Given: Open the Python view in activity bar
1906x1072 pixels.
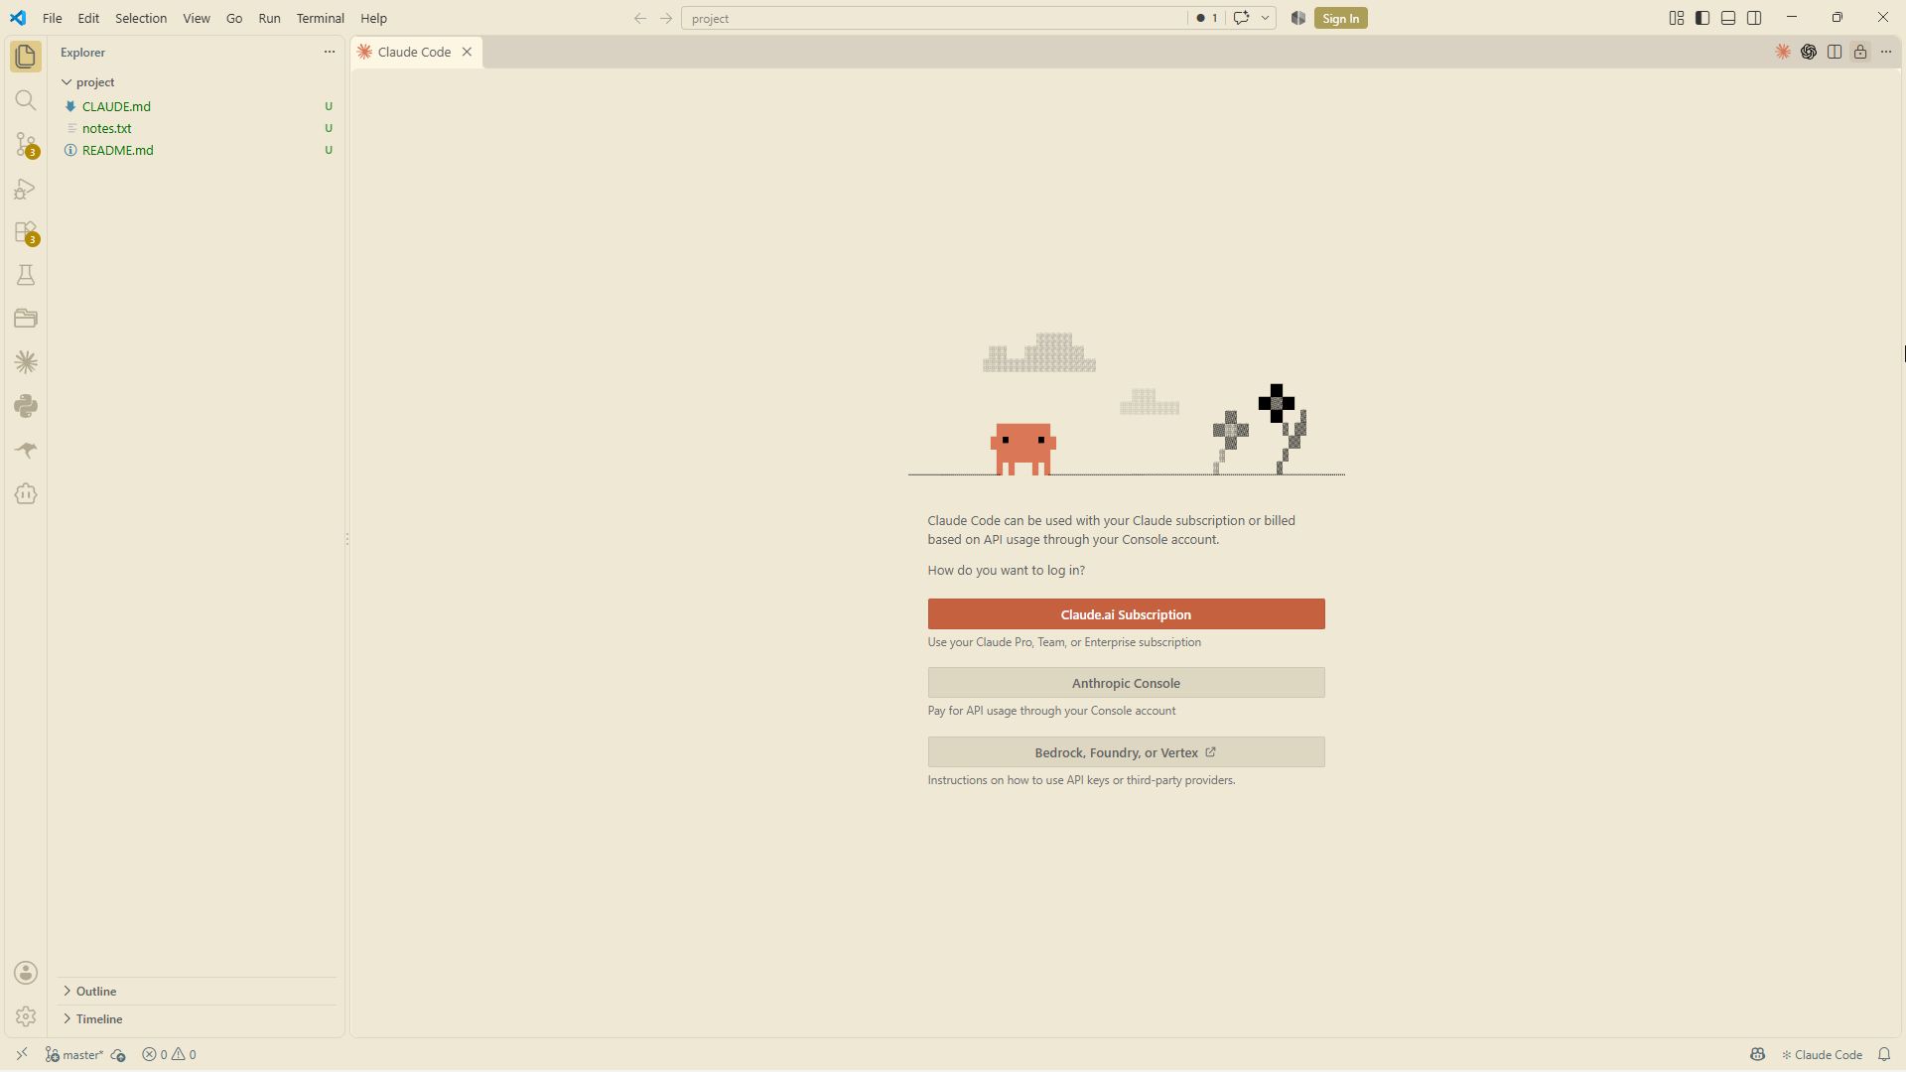Looking at the screenshot, I should click(26, 406).
